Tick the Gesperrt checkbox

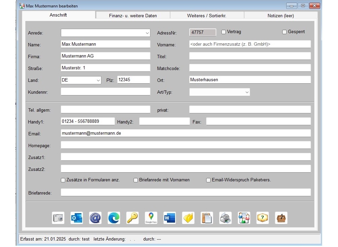tap(285, 32)
